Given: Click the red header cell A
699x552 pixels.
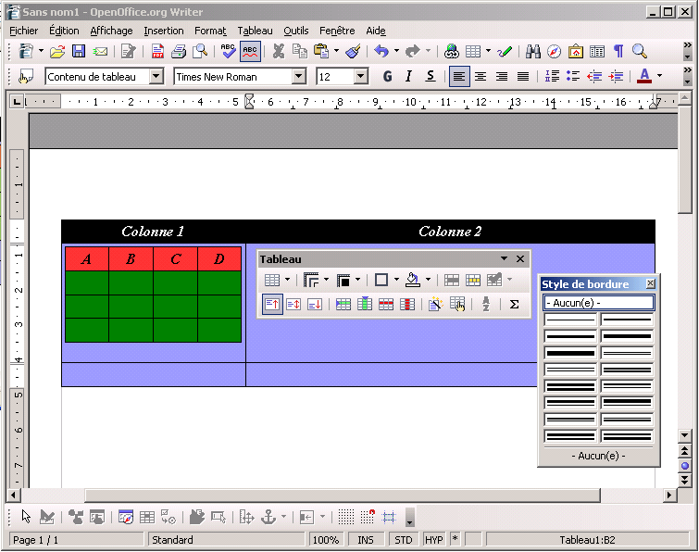Looking at the screenshot, I should (x=87, y=258).
